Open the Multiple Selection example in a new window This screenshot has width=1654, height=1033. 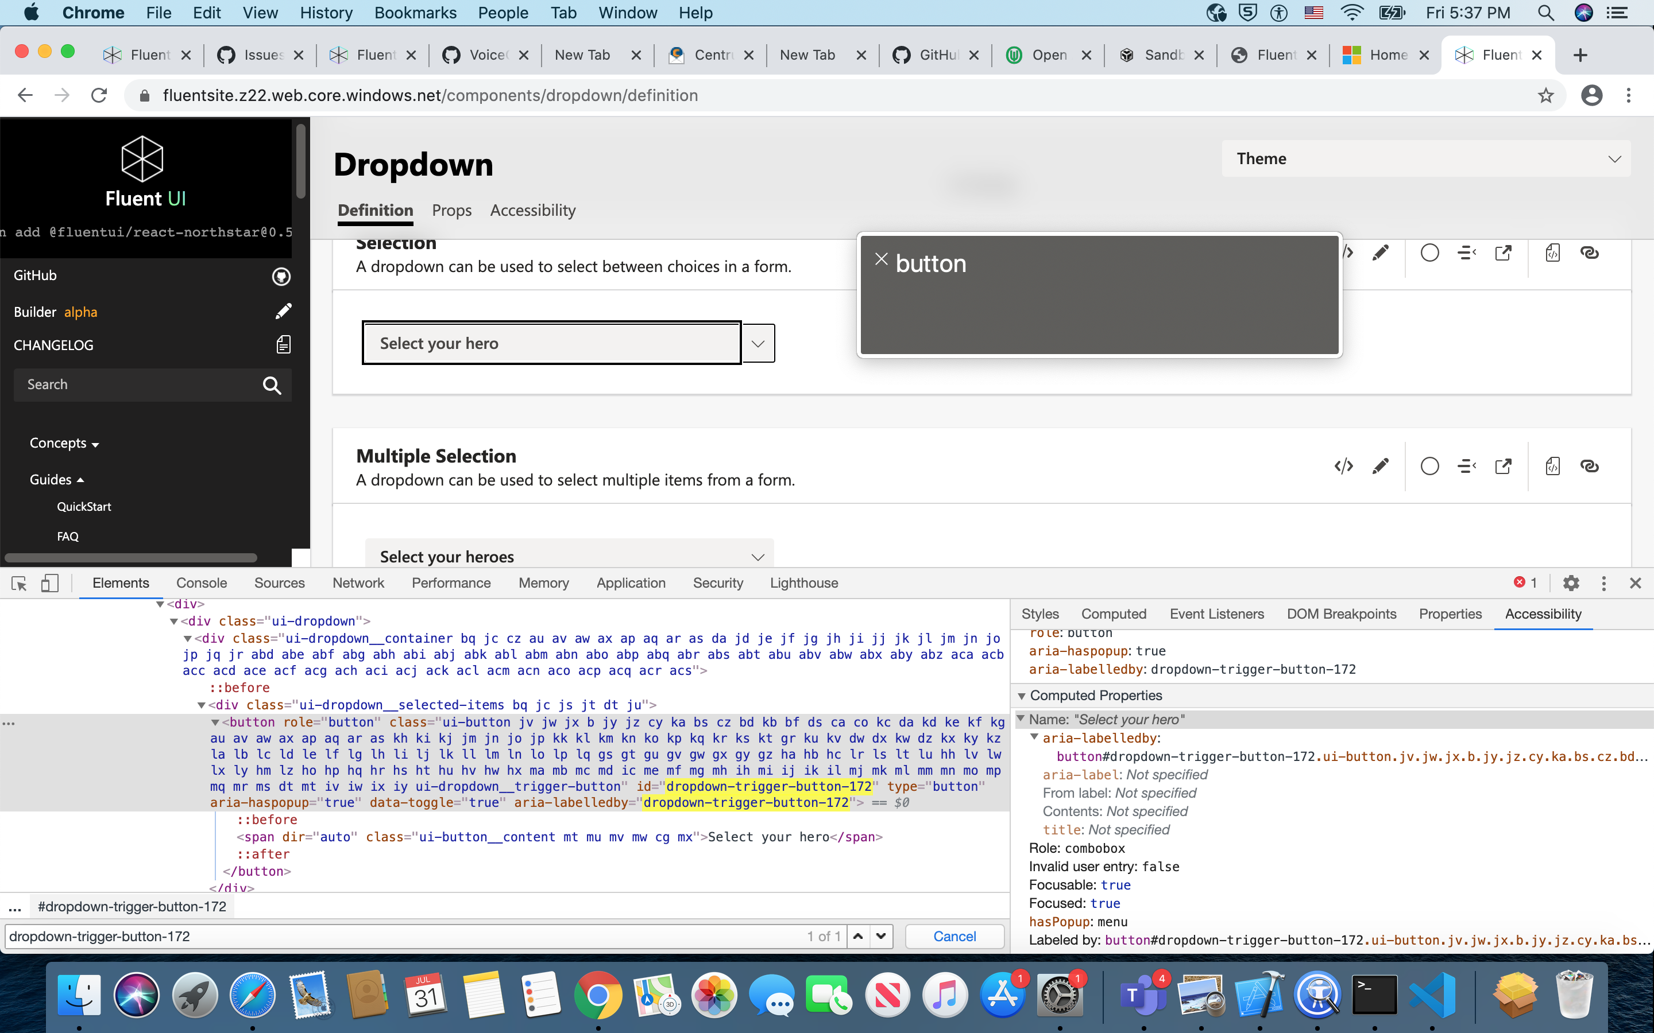1504,466
